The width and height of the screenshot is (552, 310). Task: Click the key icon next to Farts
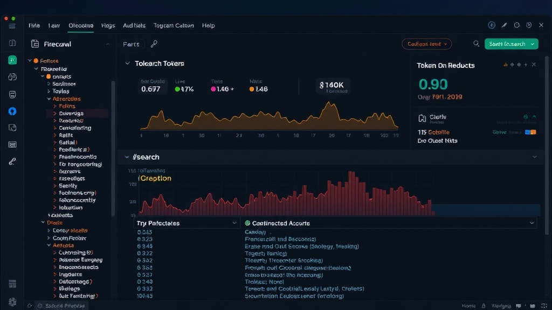(154, 44)
